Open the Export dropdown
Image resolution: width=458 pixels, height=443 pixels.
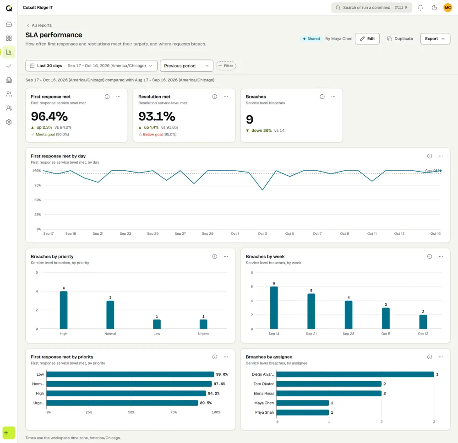pyautogui.click(x=435, y=38)
